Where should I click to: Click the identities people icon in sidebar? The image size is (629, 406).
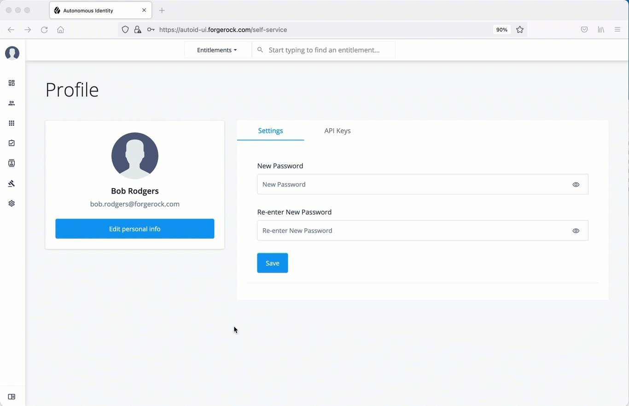tap(12, 103)
